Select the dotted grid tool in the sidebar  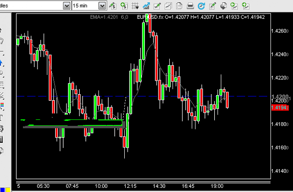pos(2,85)
